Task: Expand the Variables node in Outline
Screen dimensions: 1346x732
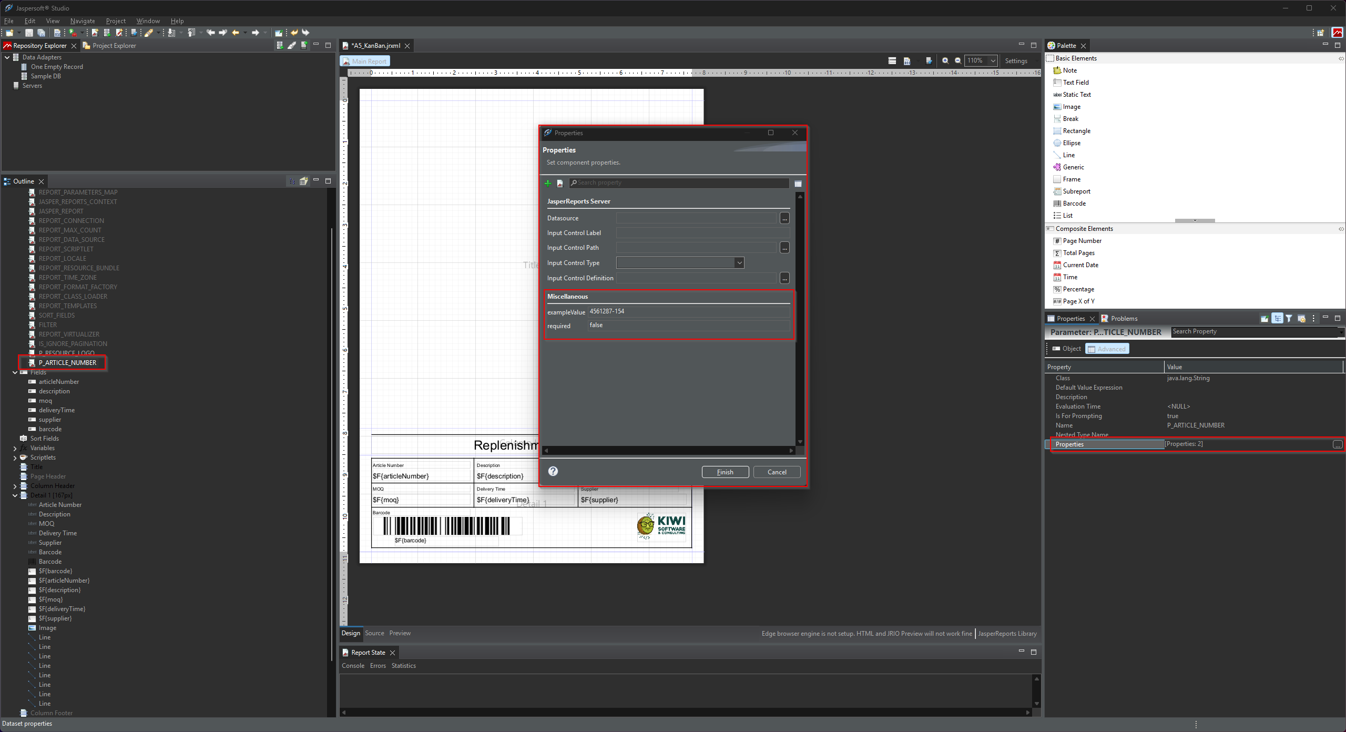Action: 15,448
